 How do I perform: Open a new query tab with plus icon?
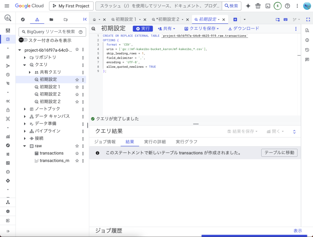pyautogui.click(x=235, y=19)
